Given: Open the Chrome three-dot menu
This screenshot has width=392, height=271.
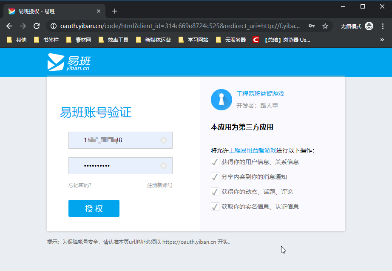Looking at the screenshot, I should [x=383, y=26].
